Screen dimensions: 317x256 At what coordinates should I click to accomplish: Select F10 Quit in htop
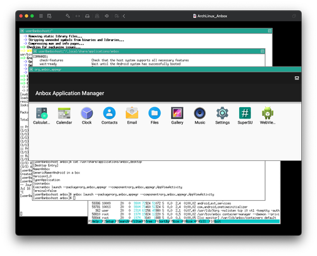[216, 221]
